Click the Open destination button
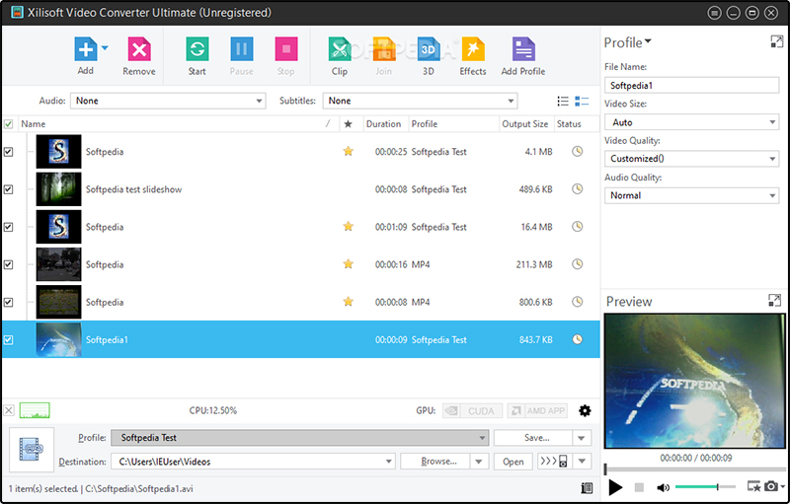 tap(513, 462)
